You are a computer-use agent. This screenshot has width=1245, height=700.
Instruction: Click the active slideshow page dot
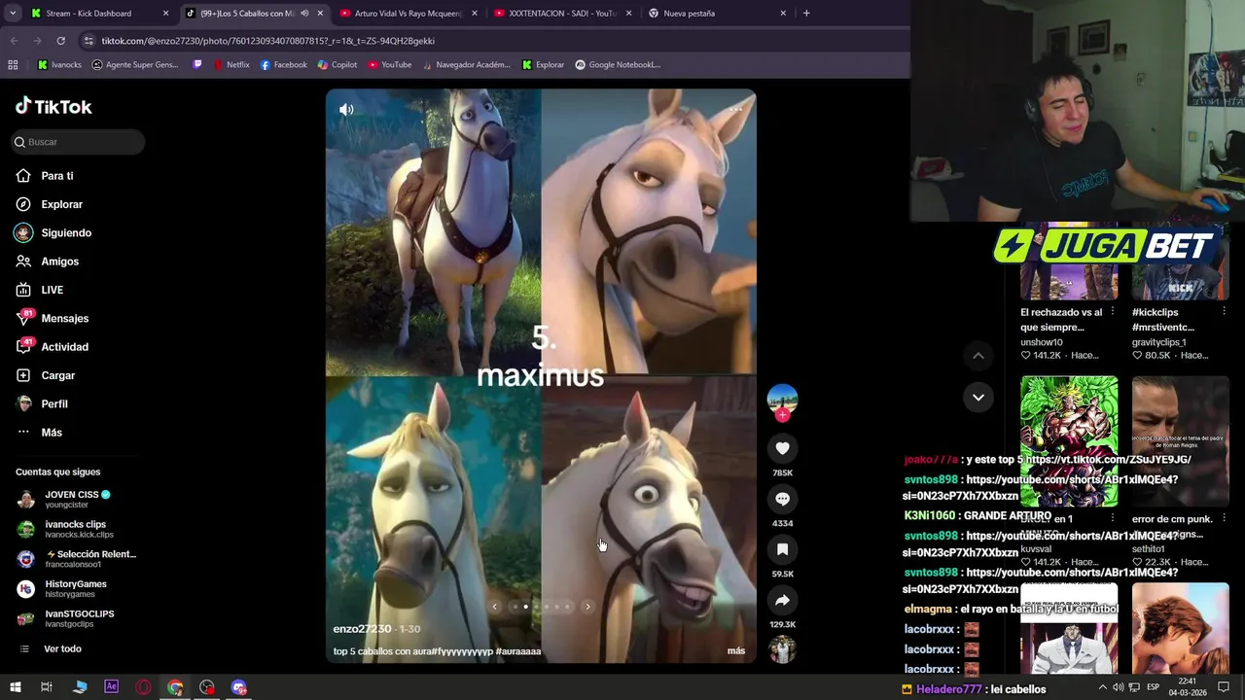pos(525,607)
